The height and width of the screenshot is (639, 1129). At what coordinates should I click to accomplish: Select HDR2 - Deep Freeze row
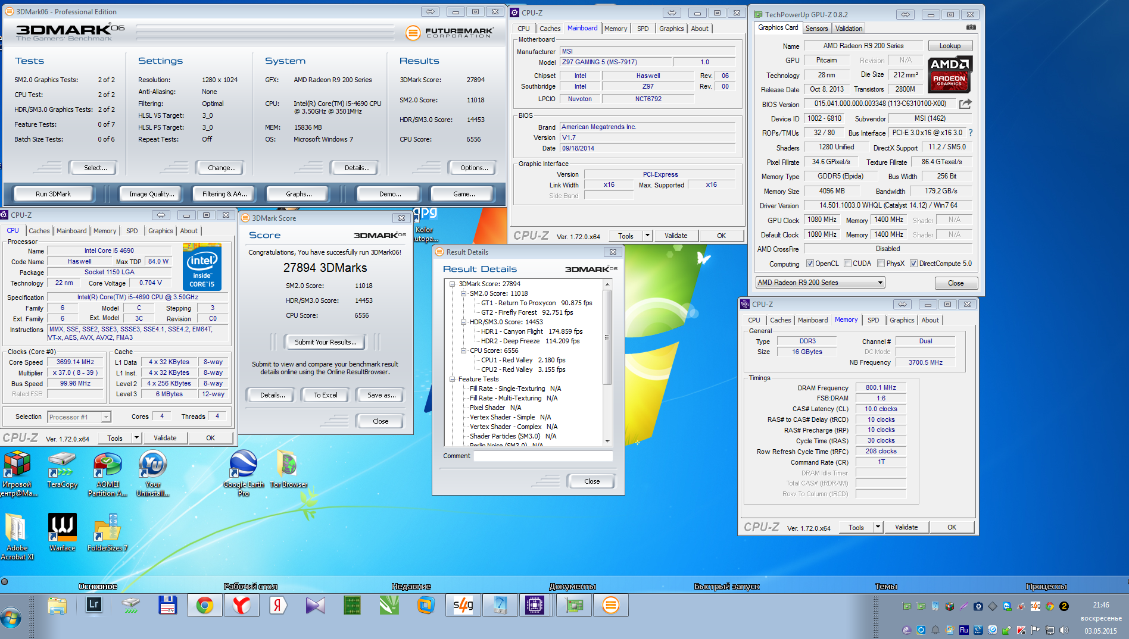pyautogui.click(x=530, y=341)
